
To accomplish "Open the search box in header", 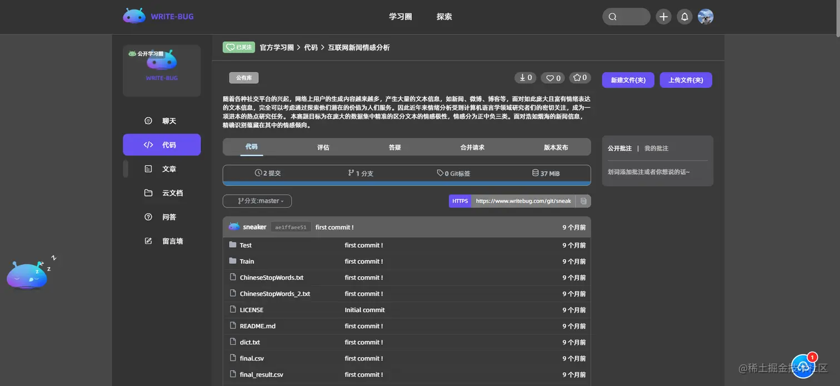I will tap(626, 17).
